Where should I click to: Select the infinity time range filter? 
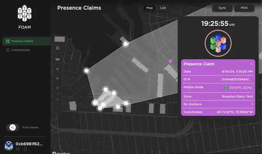click(57, 59)
